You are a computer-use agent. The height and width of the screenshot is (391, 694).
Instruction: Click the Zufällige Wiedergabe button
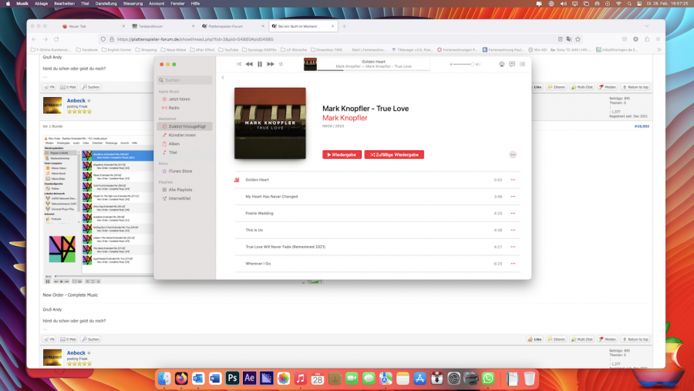coord(394,155)
